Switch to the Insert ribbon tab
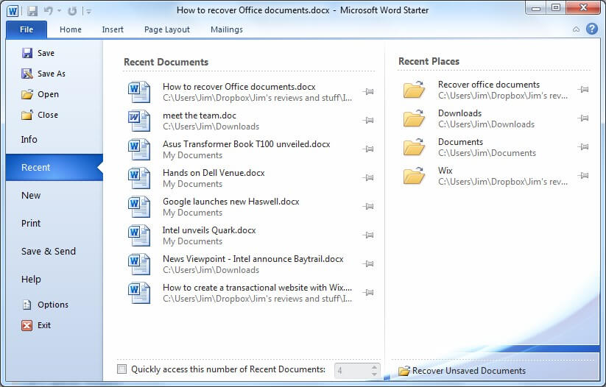 coord(113,29)
